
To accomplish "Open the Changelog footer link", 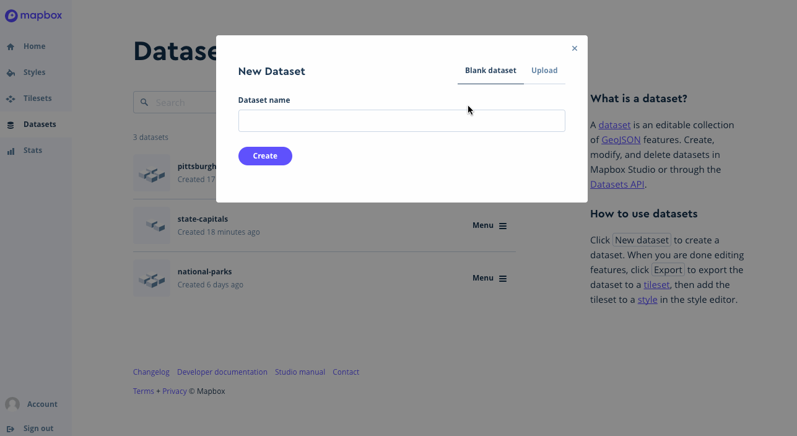I will 151,372.
